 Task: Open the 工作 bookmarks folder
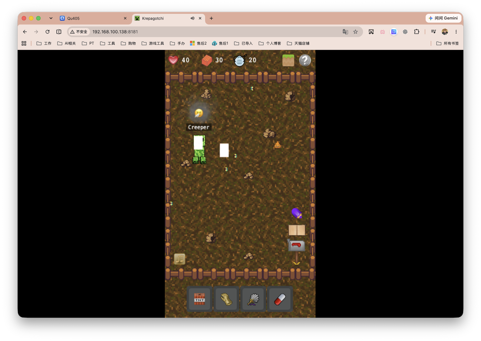pos(44,43)
